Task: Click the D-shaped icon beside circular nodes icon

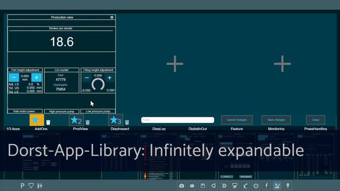Action: pyautogui.click(x=224, y=186)
